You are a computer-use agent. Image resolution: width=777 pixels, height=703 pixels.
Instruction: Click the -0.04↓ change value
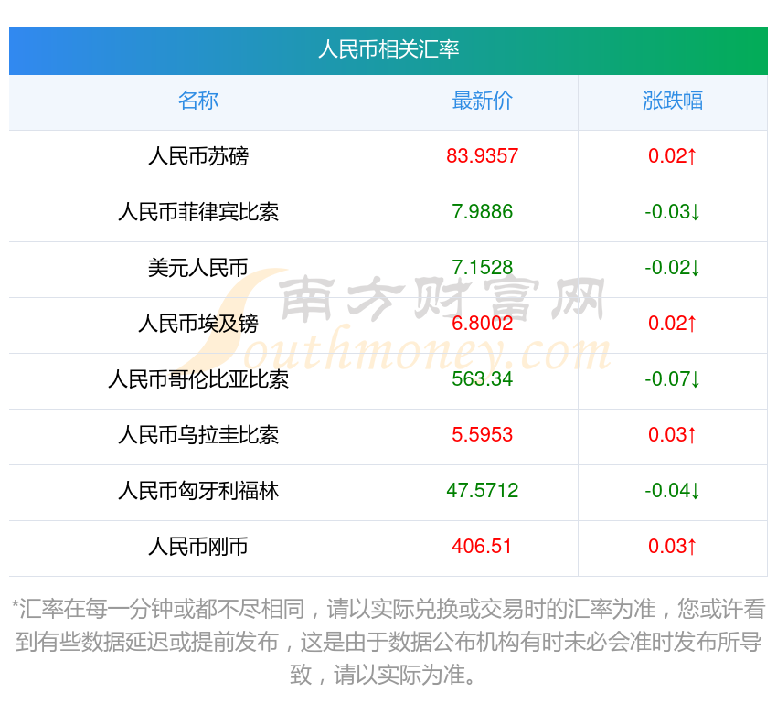(673, 491)
